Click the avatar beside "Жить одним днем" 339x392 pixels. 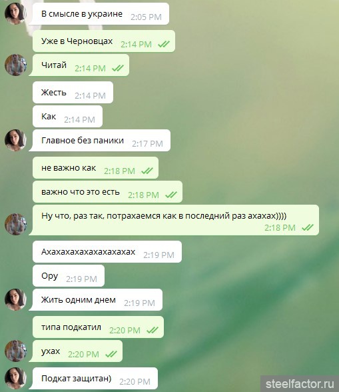point(15,300)
